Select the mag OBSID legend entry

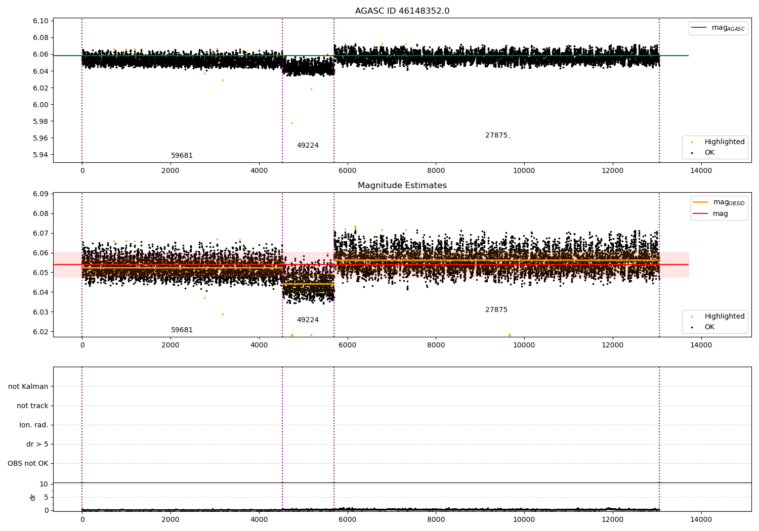click(719, 202)
